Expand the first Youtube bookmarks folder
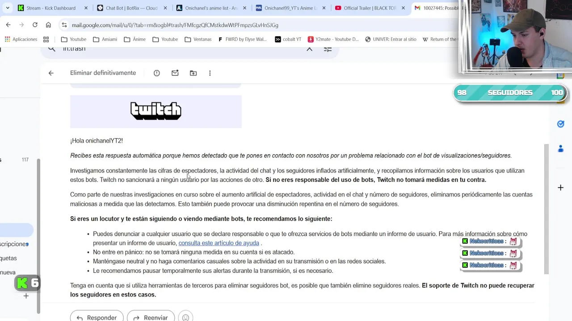572x321 pixels. tap(74, 39)
